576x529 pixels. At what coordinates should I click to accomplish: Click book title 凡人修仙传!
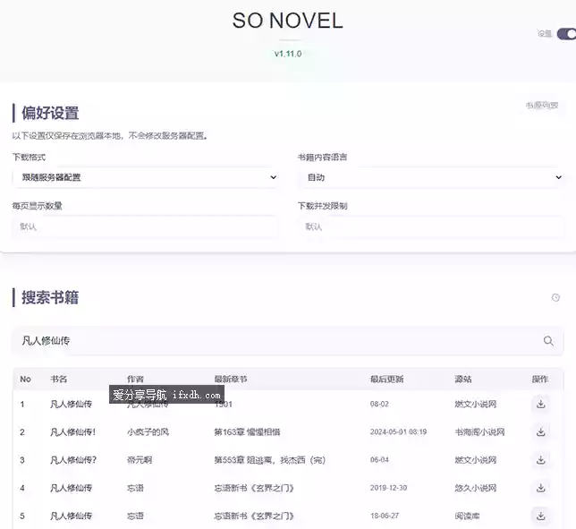point(72,432)
